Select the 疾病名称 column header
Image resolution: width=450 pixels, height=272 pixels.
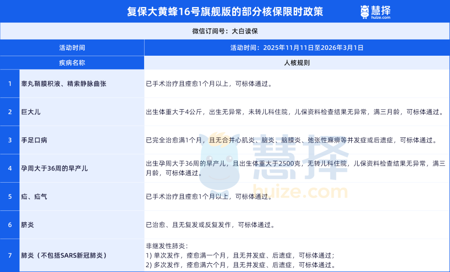tap(72, 62)
